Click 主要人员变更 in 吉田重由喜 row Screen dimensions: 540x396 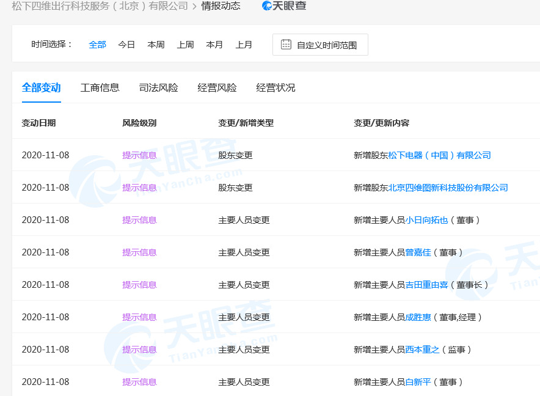point(244,285)
